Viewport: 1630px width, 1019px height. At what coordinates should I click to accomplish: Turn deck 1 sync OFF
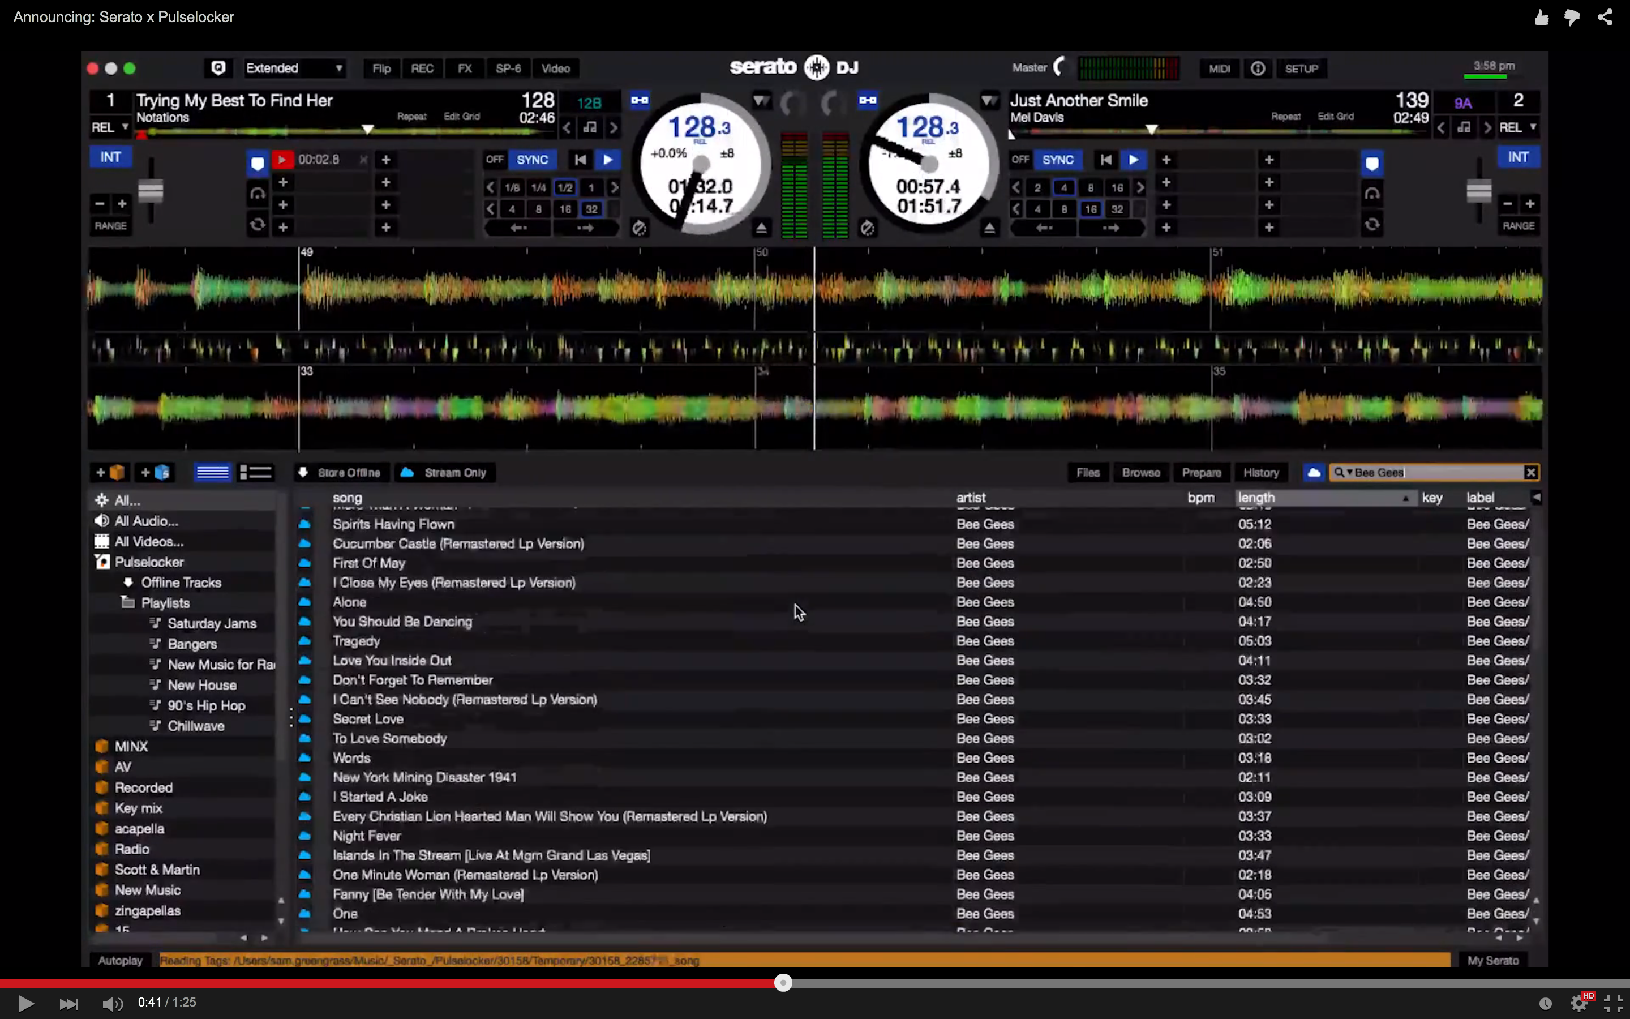[x=495, y=160]
